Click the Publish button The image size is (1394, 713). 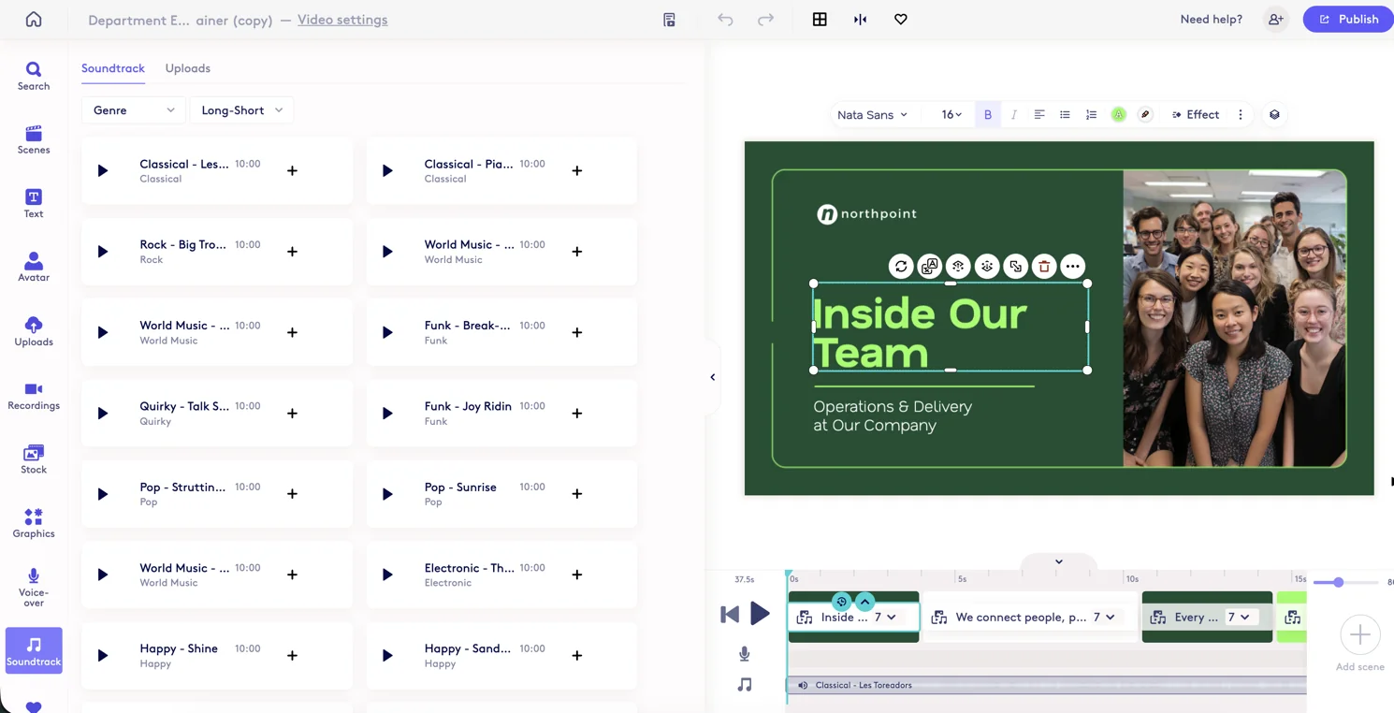click(x=1348, y=19)
